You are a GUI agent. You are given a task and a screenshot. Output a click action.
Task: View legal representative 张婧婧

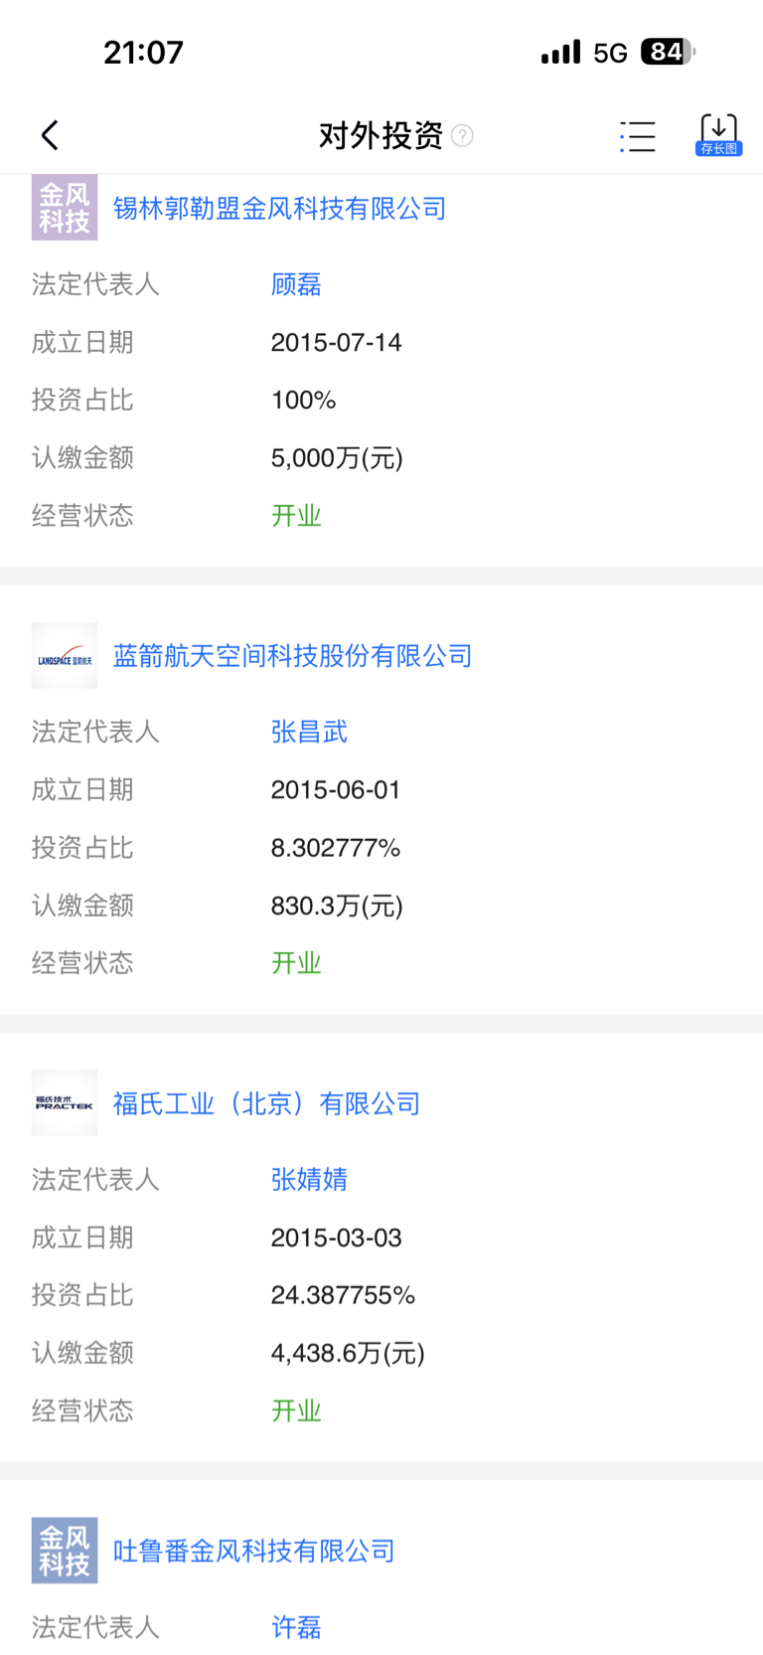click(309, 1180)
